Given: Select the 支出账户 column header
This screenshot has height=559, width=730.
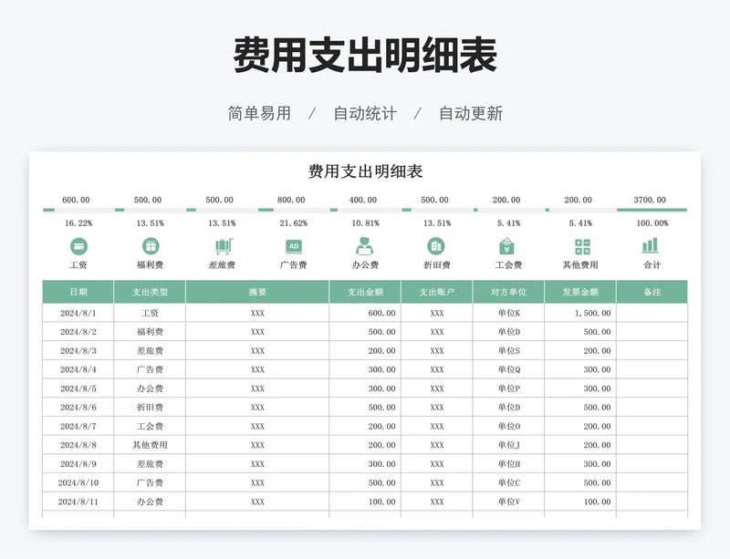Looking at the screenshot, I should tap(437, 292).
